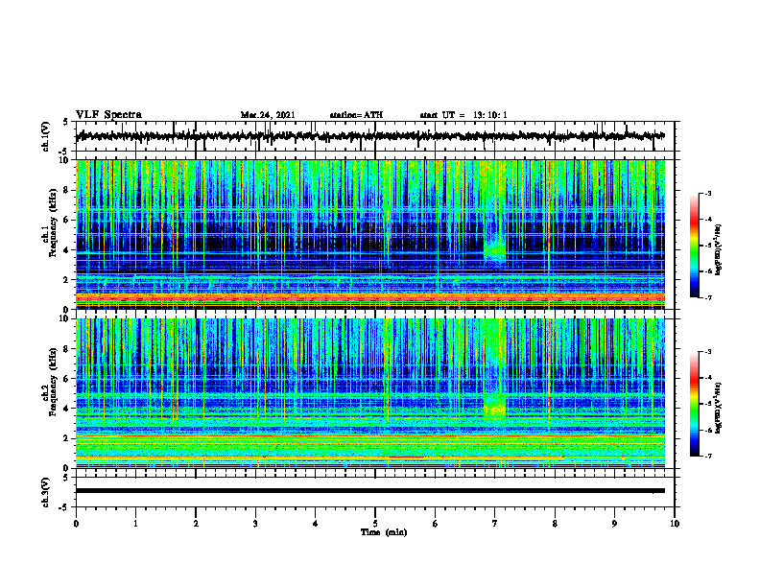Click the ch.1 spectrogram "2" kHz tick label
Image resolution: width=760 pixels, height=587 pixels.
point(66,279)
